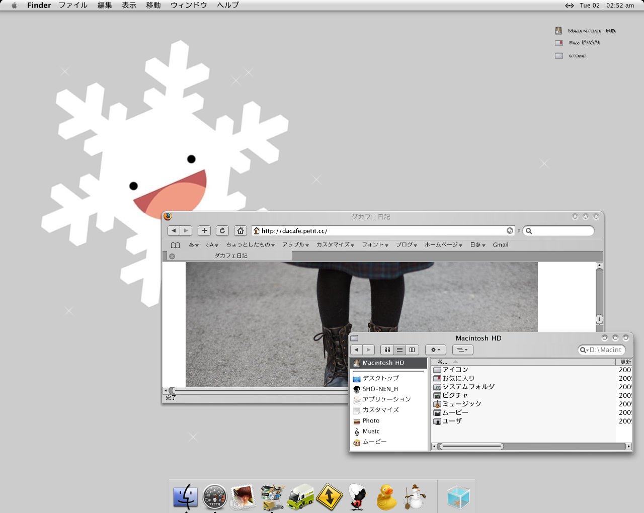Screen dimensions: 644x513
Task: Click the Firefox logo in the title bar
Action: click(x=168, y=216)
